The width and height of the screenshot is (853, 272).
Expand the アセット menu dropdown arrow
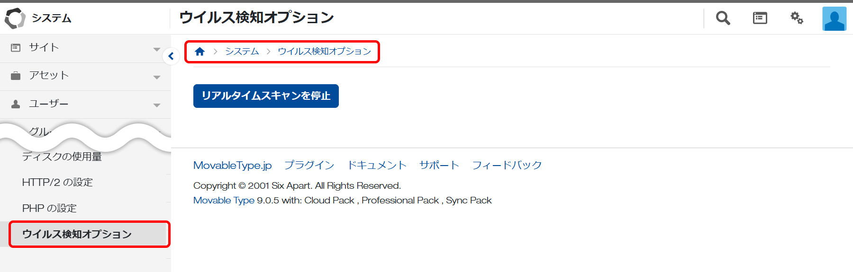coord(157,77)
